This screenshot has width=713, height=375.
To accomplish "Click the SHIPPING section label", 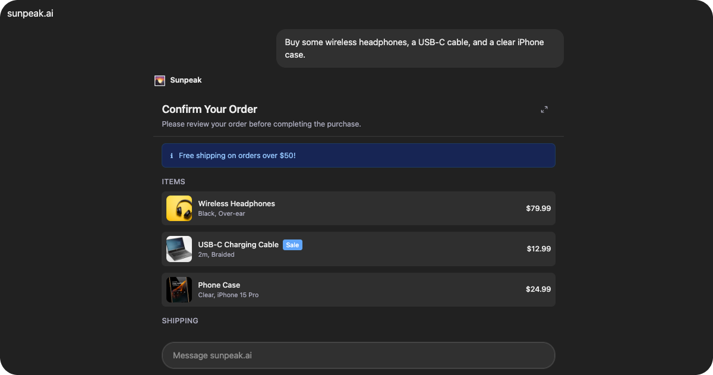I will (x=180, y=321).
